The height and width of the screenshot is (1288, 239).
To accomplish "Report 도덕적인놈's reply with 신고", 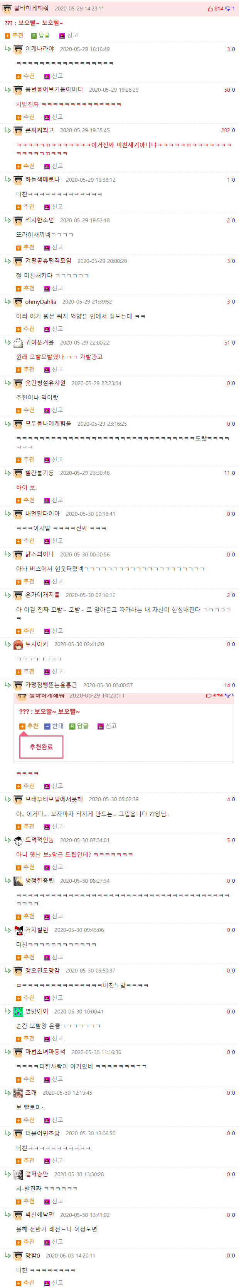I will 53,868.
